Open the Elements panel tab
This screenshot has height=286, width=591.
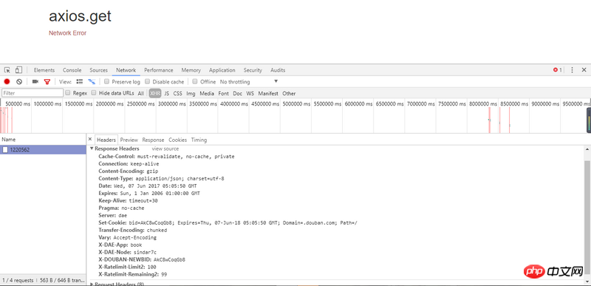[44, 70]
